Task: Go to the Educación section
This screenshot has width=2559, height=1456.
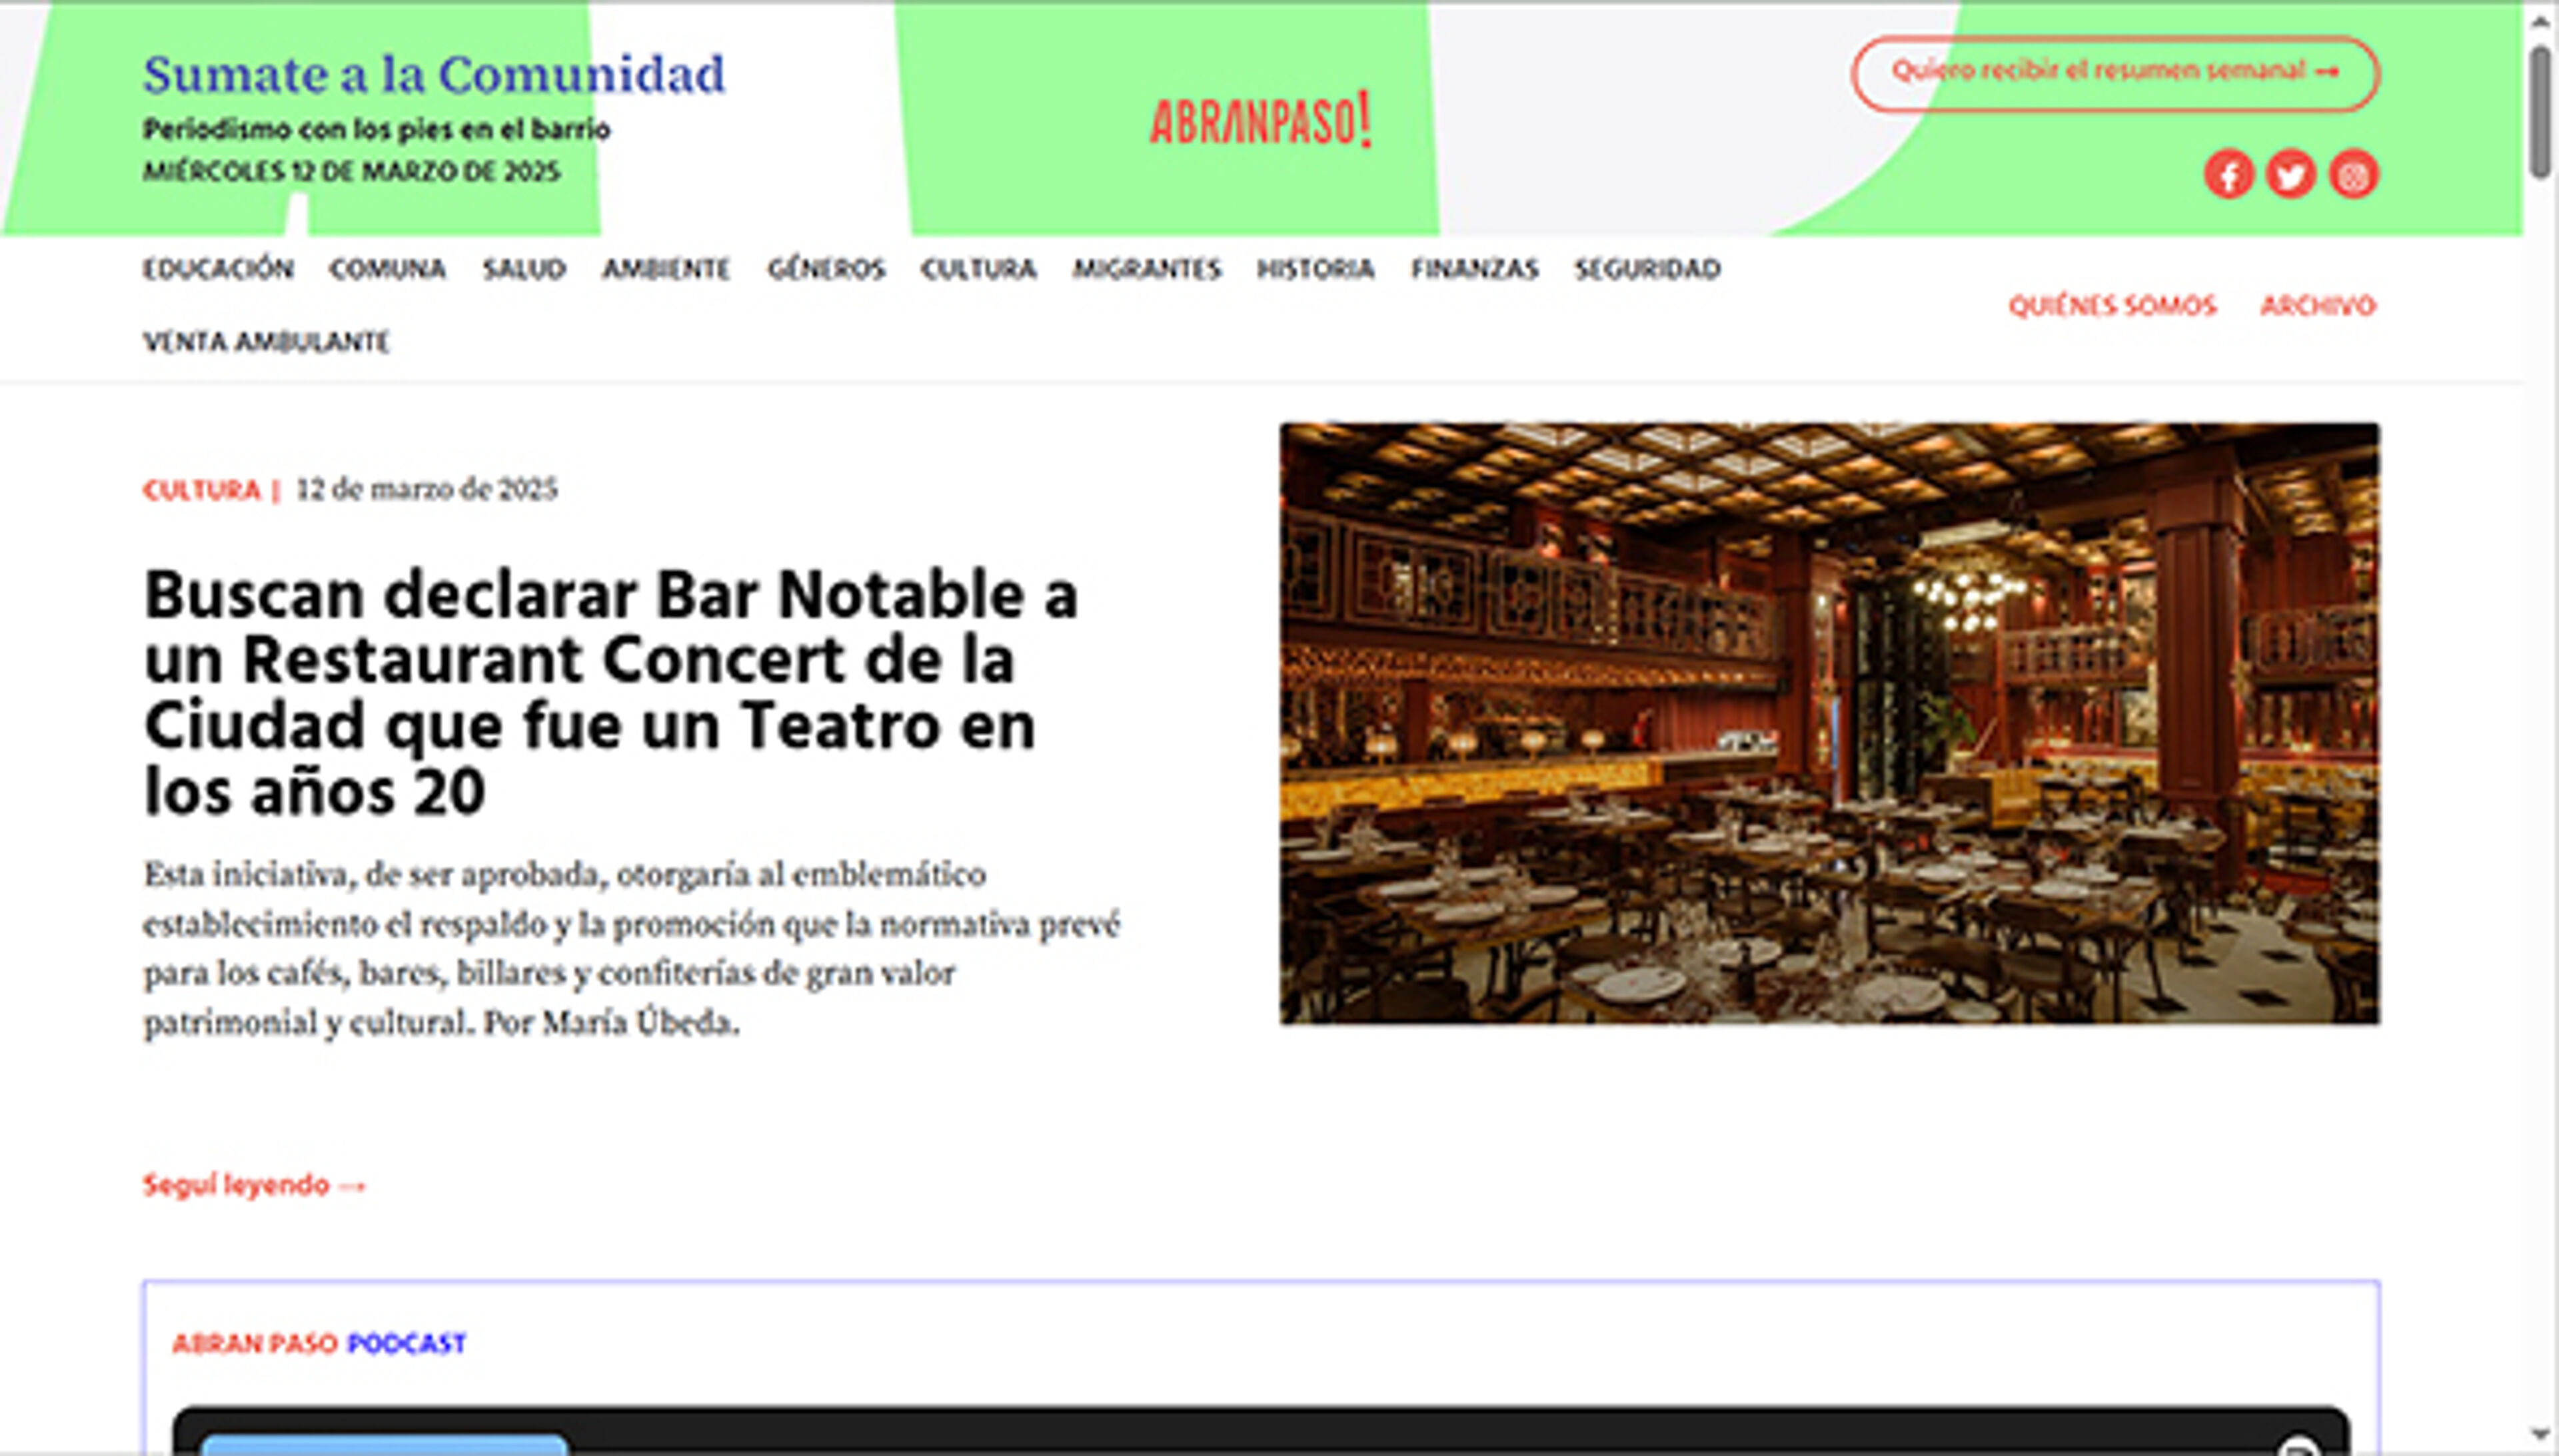Action: click(x=218, y=269)
